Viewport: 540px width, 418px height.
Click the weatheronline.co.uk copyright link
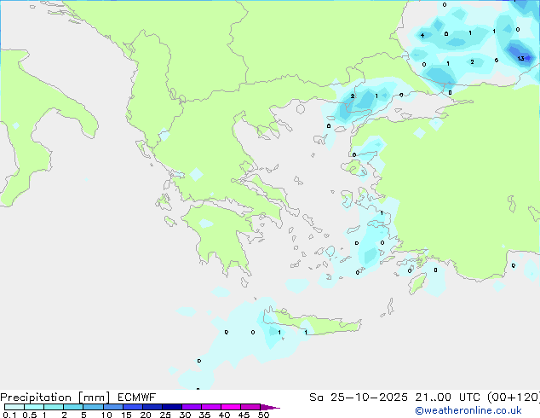(468, 410)
